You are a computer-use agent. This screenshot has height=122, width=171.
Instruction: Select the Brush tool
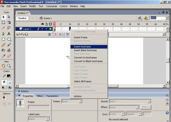coord(9,45)
